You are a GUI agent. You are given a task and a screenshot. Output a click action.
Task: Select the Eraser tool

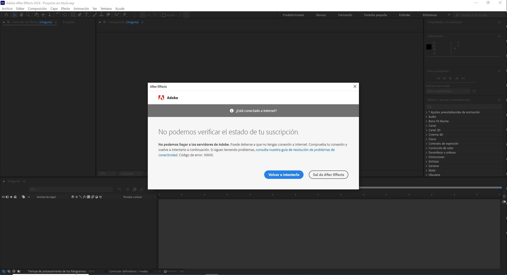pyautogui.click(x=108, y=15)
